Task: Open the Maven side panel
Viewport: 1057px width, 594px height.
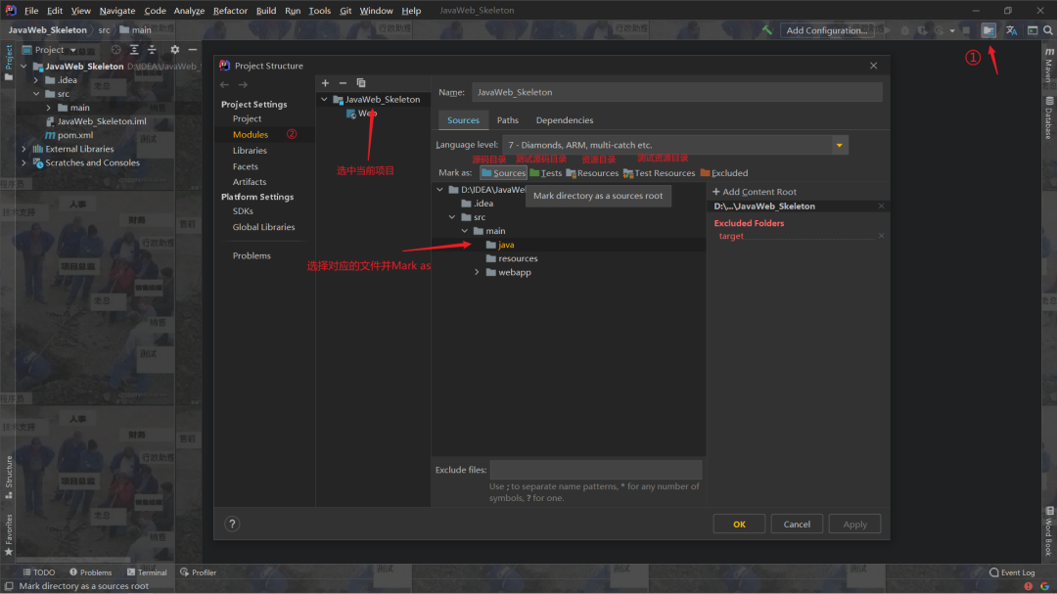Action: point(1049,67)
